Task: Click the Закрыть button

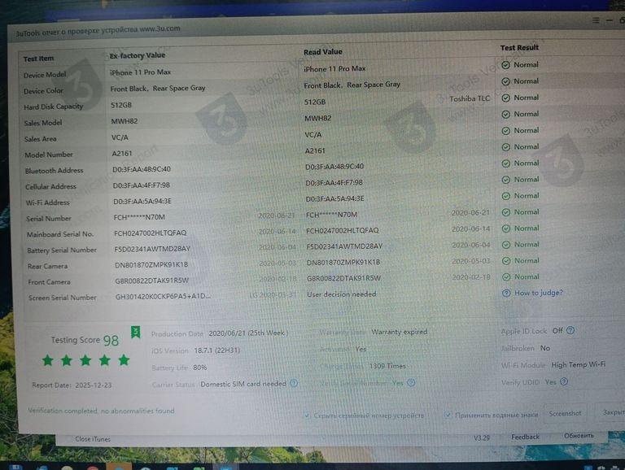Action: pos(610,413)
